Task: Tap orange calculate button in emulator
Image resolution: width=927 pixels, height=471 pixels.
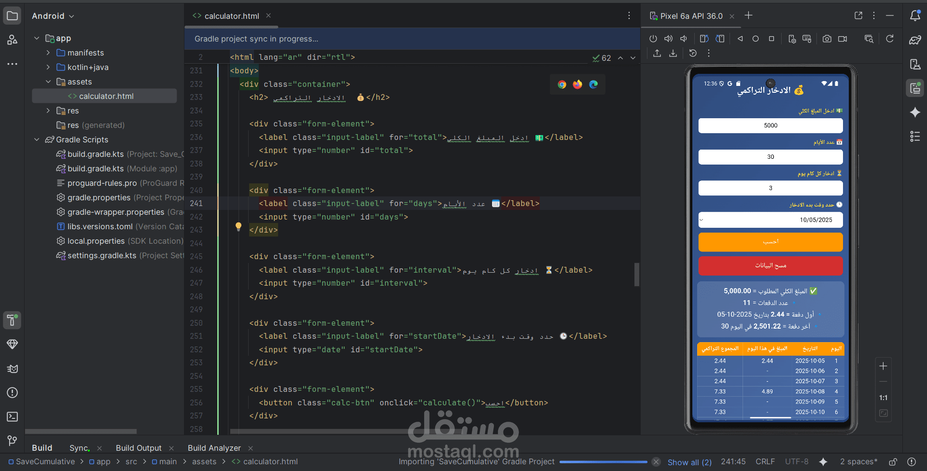Action: coord(771,242)
